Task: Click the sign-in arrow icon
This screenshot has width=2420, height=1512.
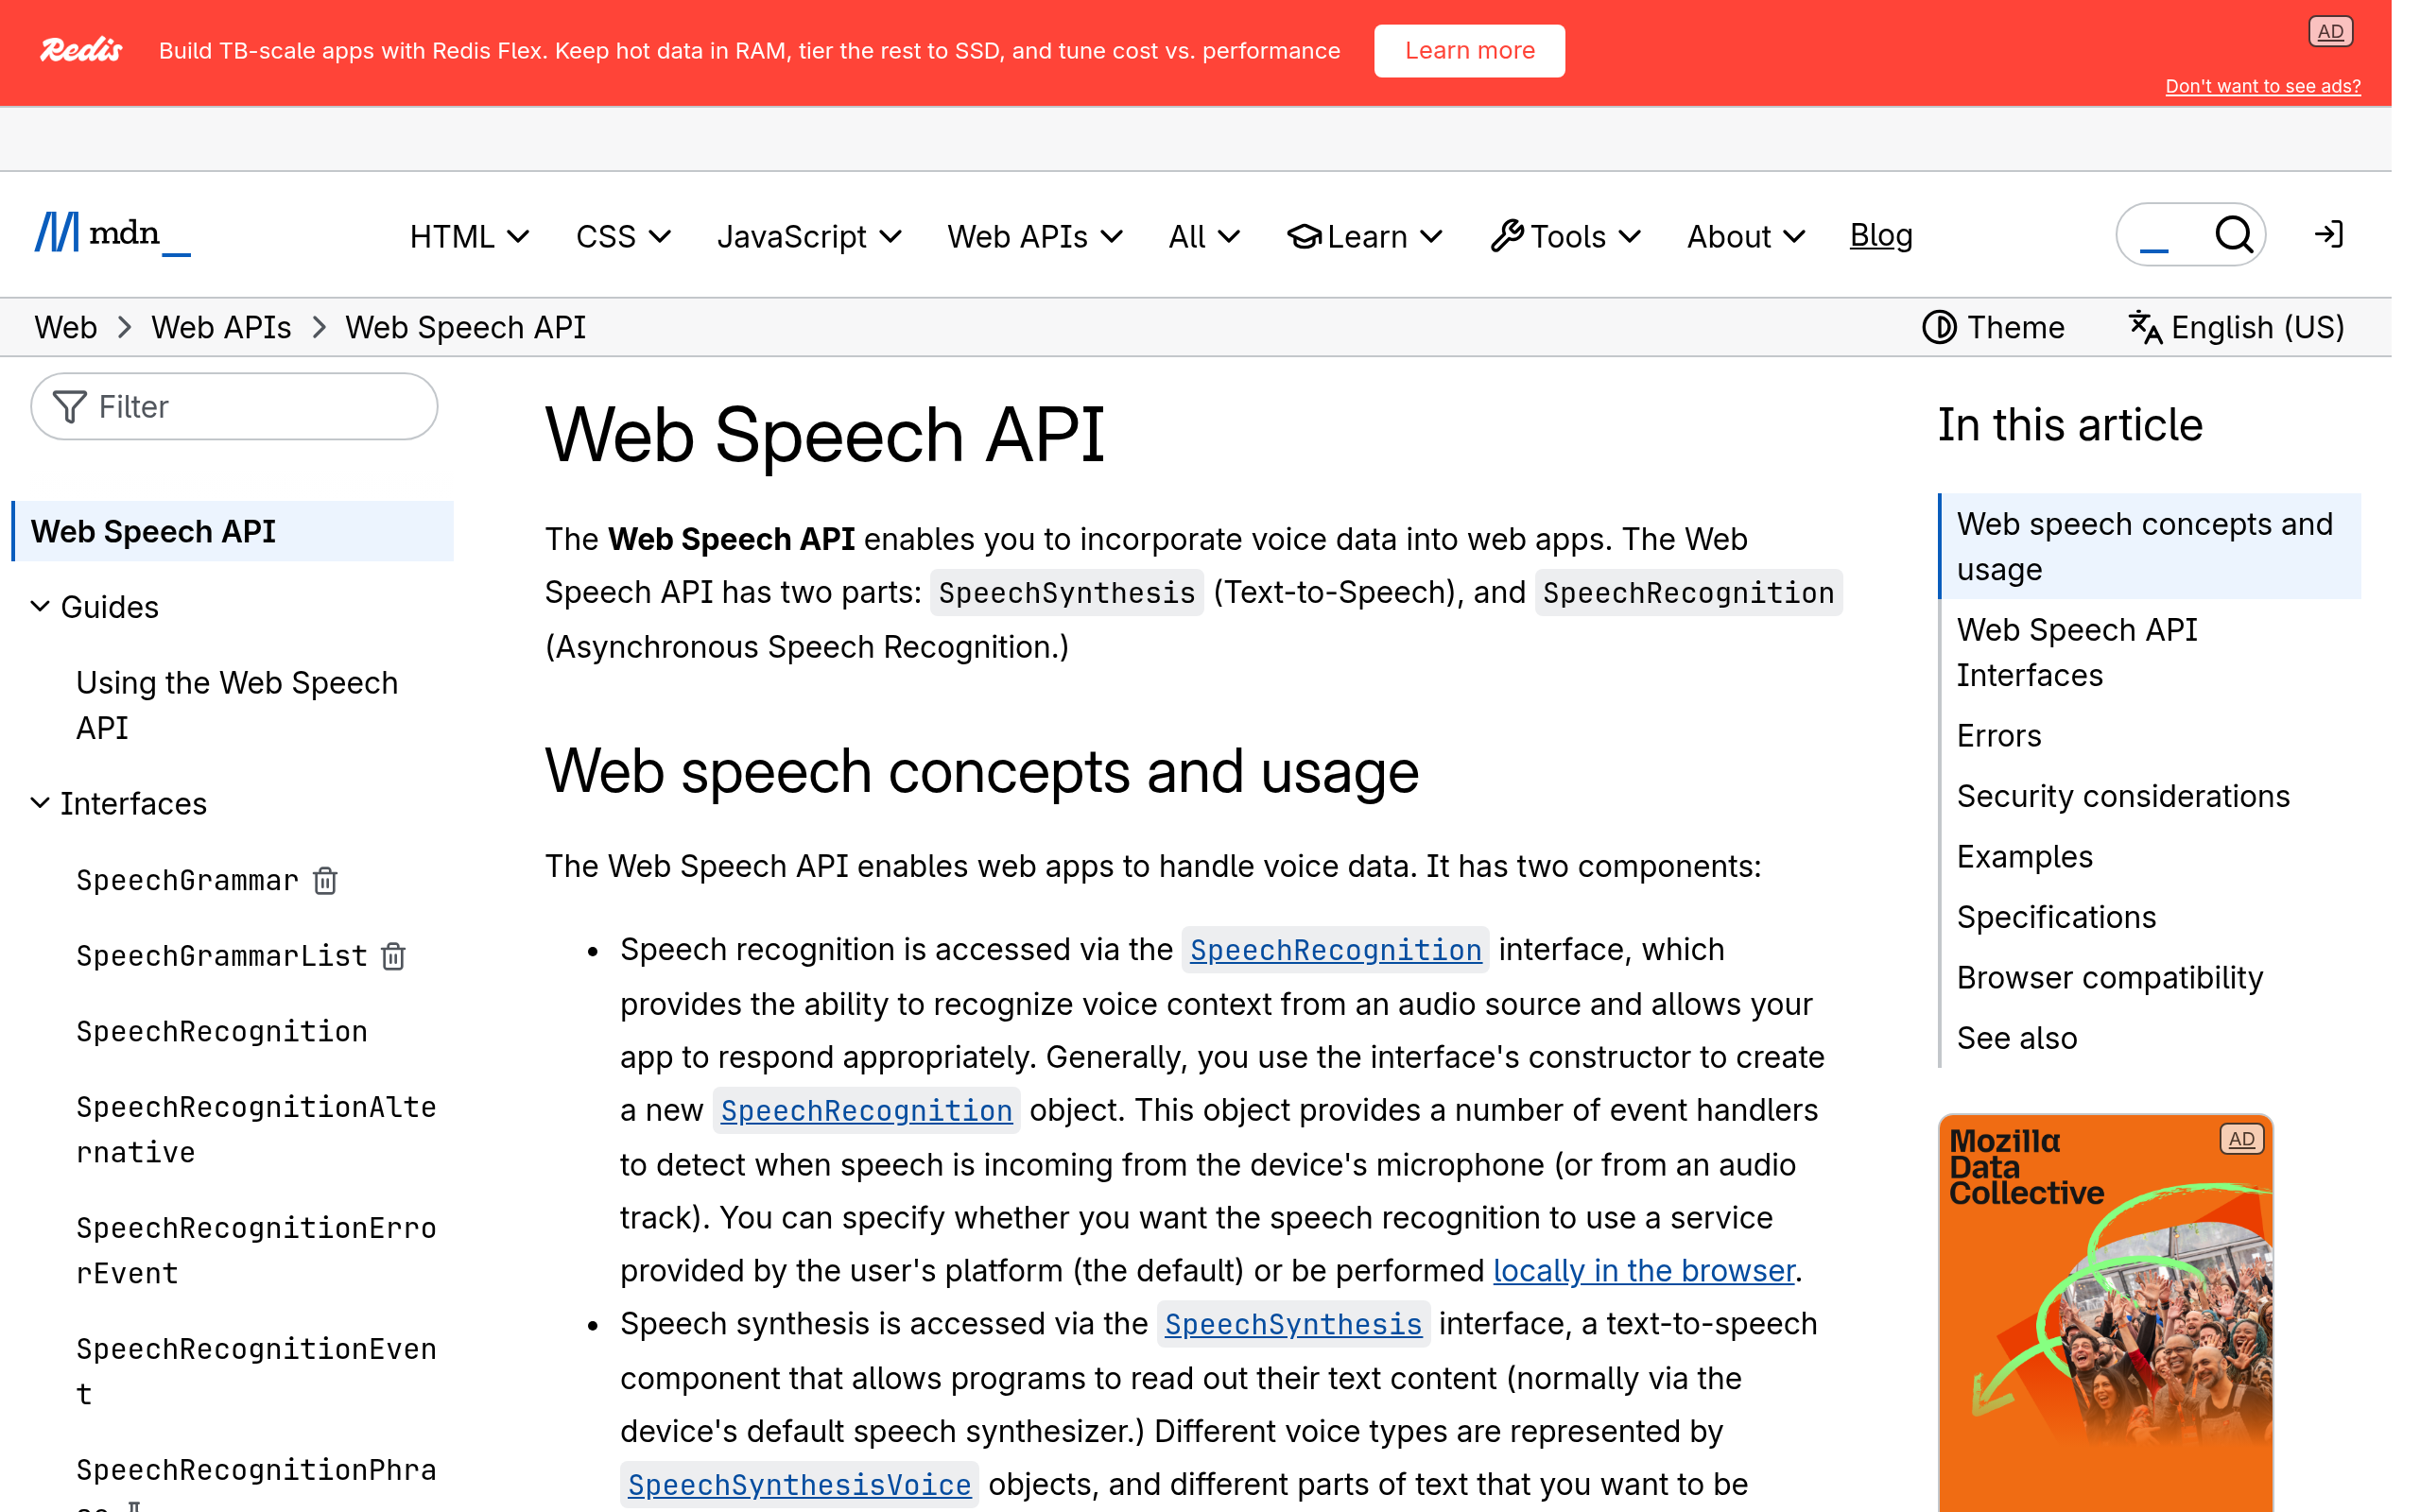Action: point(2329,235)
